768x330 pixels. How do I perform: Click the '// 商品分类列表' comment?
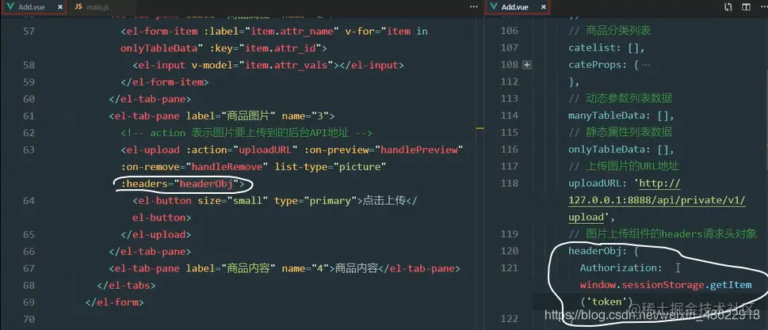click(x=609, y=31)
